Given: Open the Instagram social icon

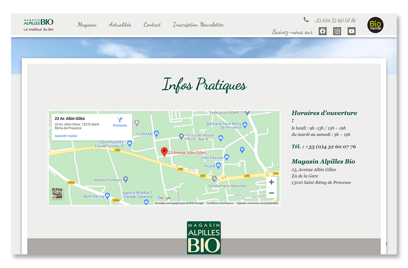Looking at the screenshot, I should tap(337, 31).
